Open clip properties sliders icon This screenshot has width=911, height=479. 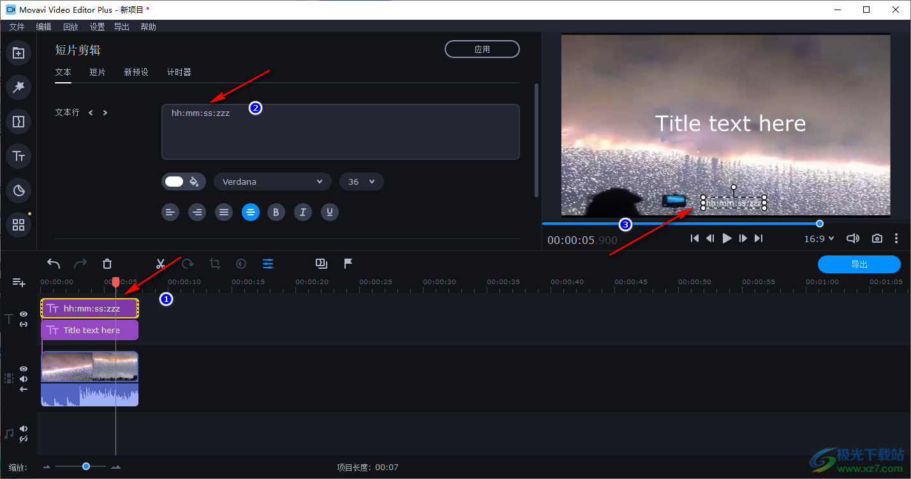[x=268, y=264]
